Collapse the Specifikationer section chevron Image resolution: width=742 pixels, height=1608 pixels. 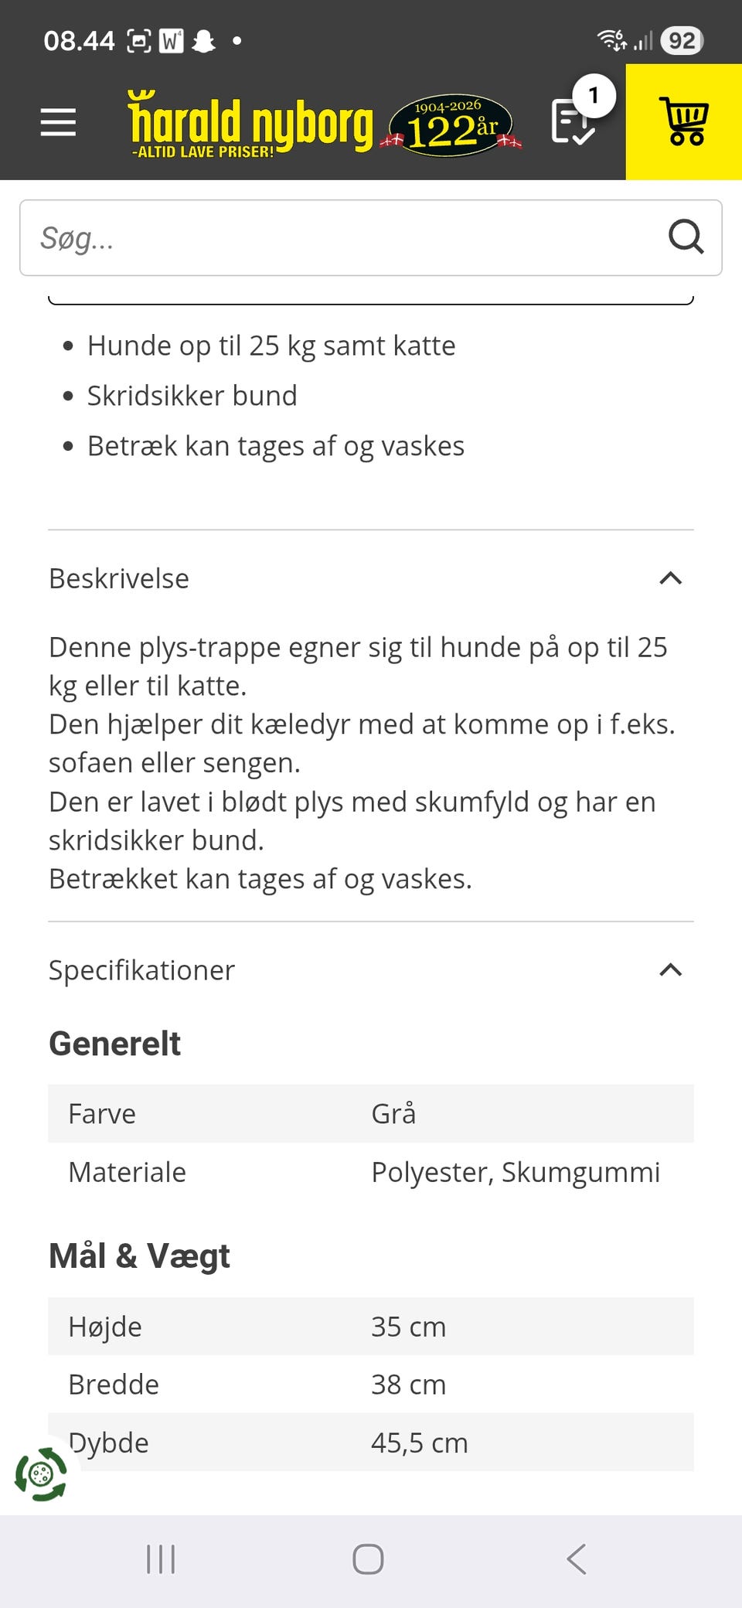coord(670,969)
